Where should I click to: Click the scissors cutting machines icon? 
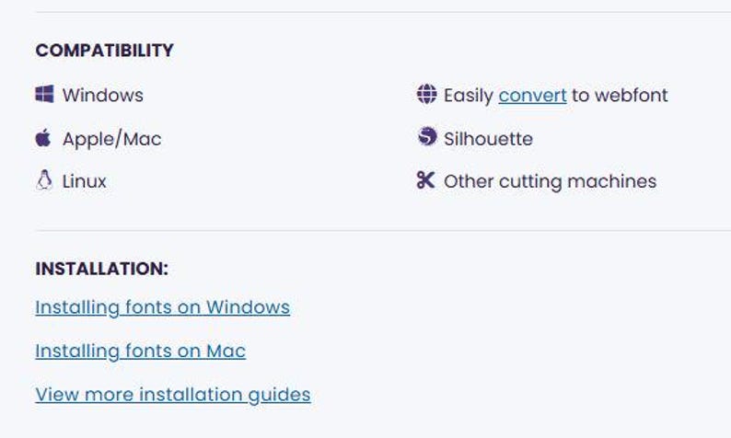[425, 179]
